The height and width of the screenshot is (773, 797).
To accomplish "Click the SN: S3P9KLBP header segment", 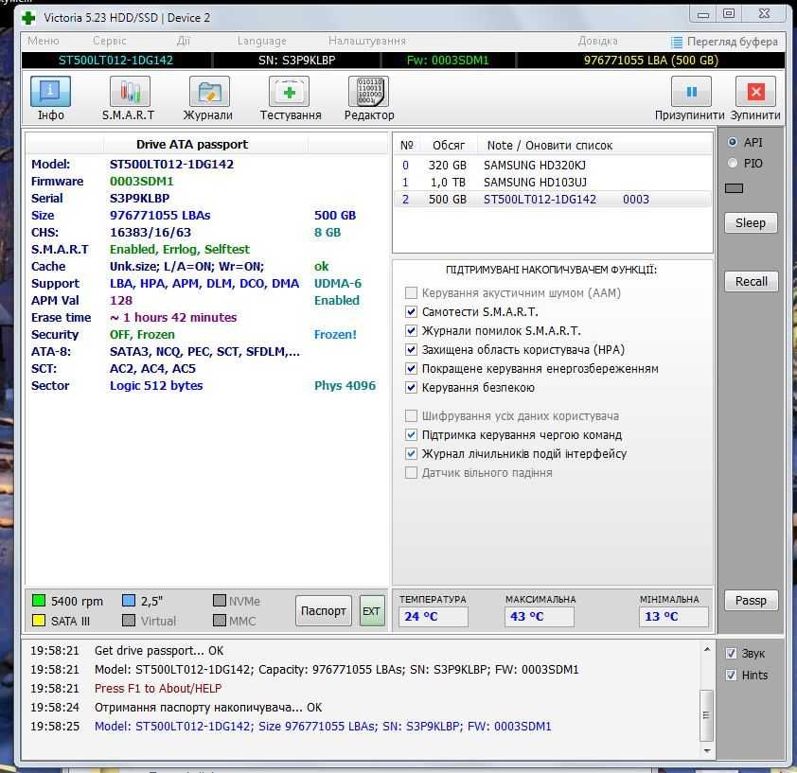I will pos(297,61).
